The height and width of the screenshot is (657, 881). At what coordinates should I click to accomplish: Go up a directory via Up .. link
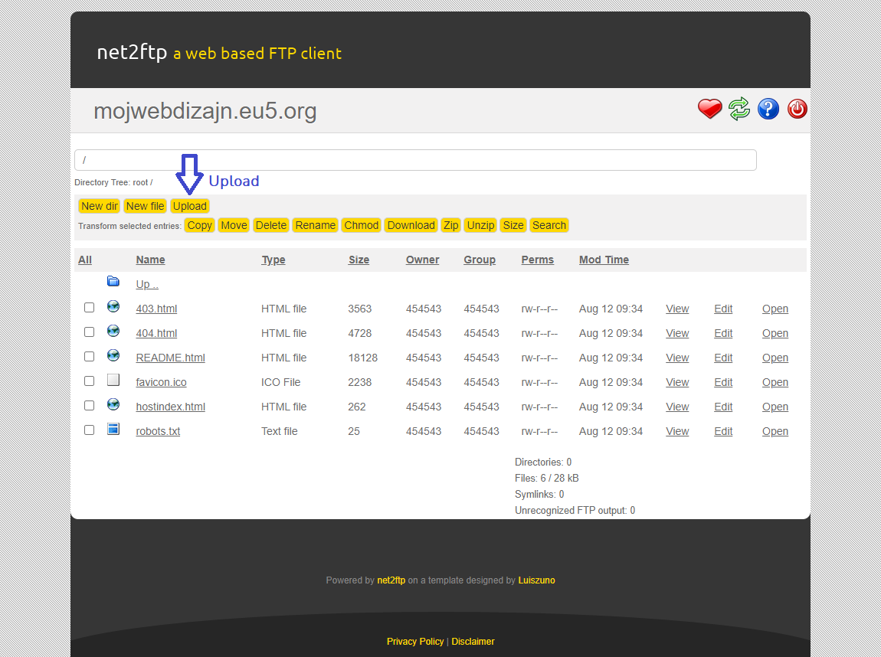click(147, 284)
